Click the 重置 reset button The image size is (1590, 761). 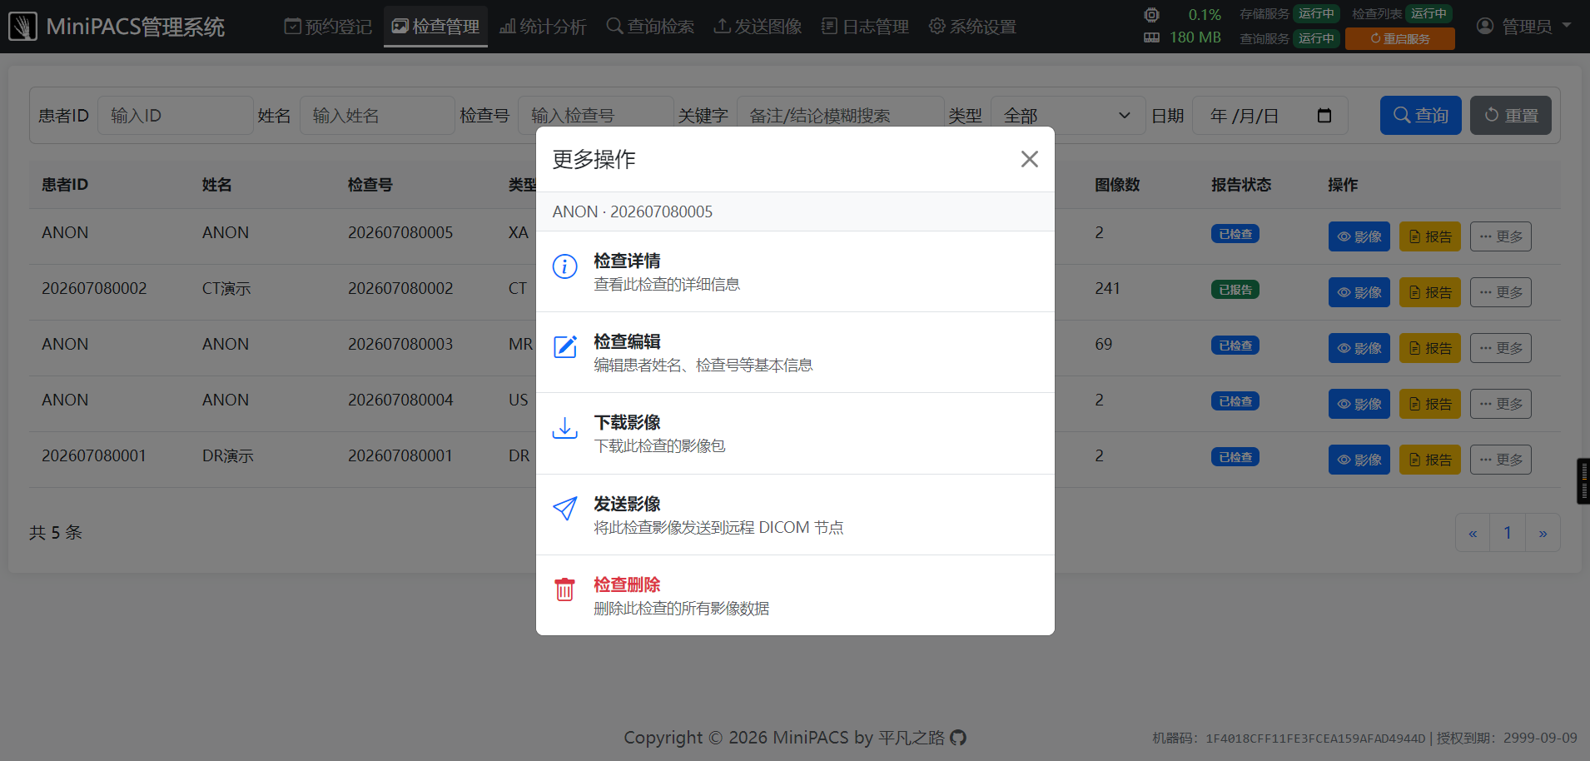point(1511,116)
